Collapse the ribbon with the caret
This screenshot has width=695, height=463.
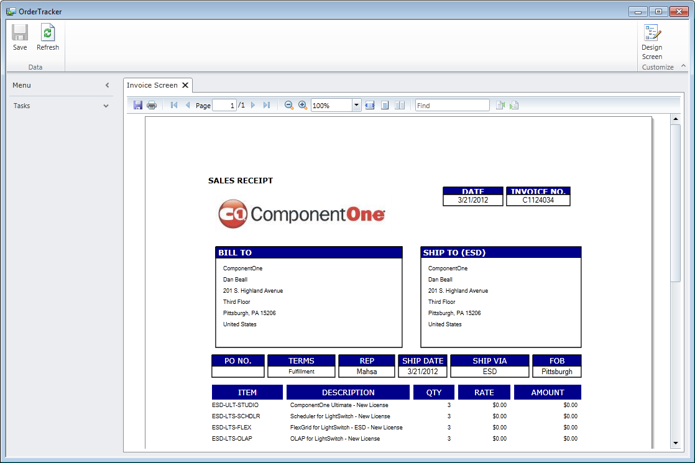pos(683,66)
